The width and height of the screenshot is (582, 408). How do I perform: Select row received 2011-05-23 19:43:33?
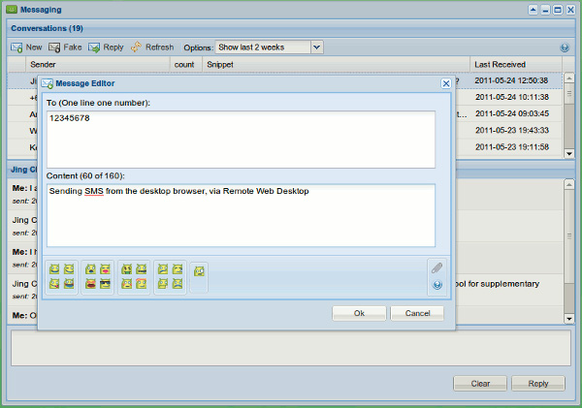tap(285, 131)
